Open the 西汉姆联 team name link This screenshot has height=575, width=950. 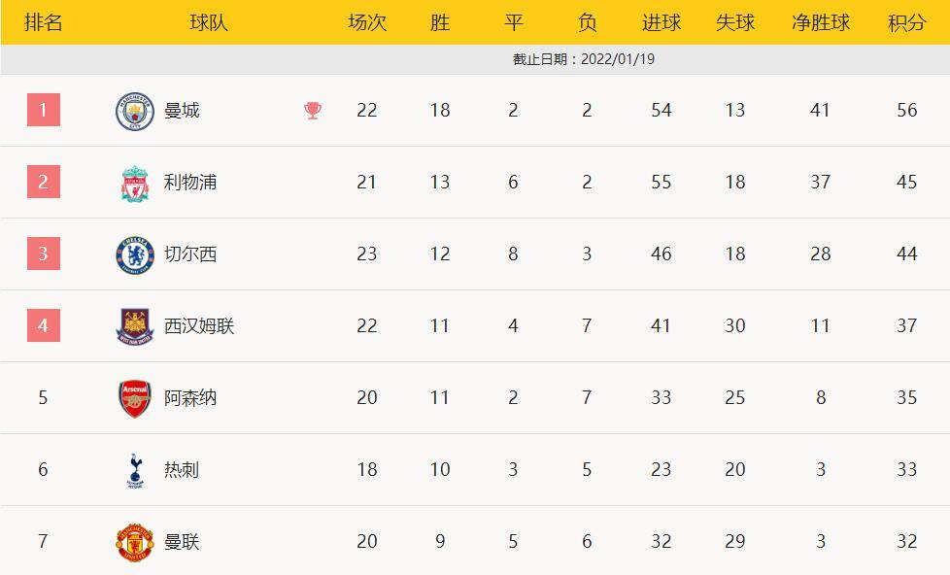(199, 326)
